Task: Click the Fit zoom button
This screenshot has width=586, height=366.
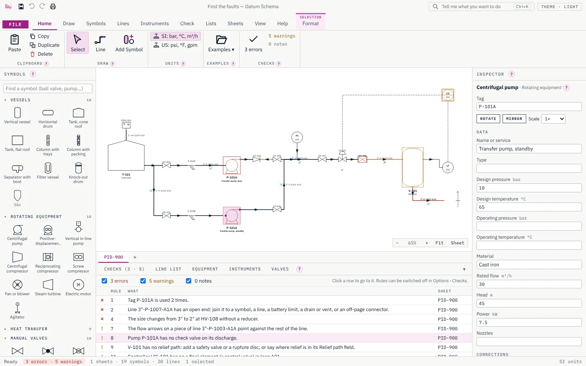Action: click(x=439, y=243)
